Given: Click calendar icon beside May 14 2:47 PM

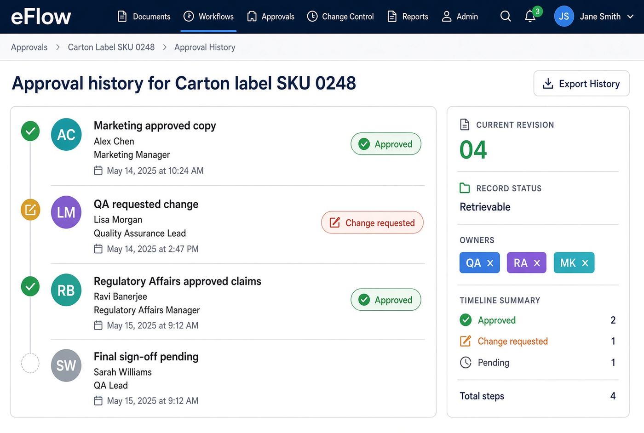Looking at the screenshot, I should pos(98,249).
